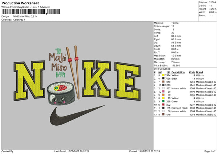The image size is (218, 154).
Task: Click the yellow swatch in stop 1 row
Action: click(163, 75)
